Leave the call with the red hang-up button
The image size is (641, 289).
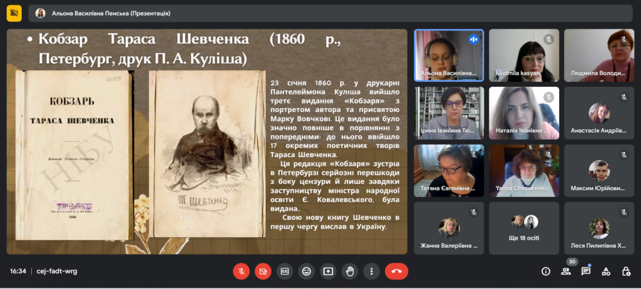(x=396, y=271)
